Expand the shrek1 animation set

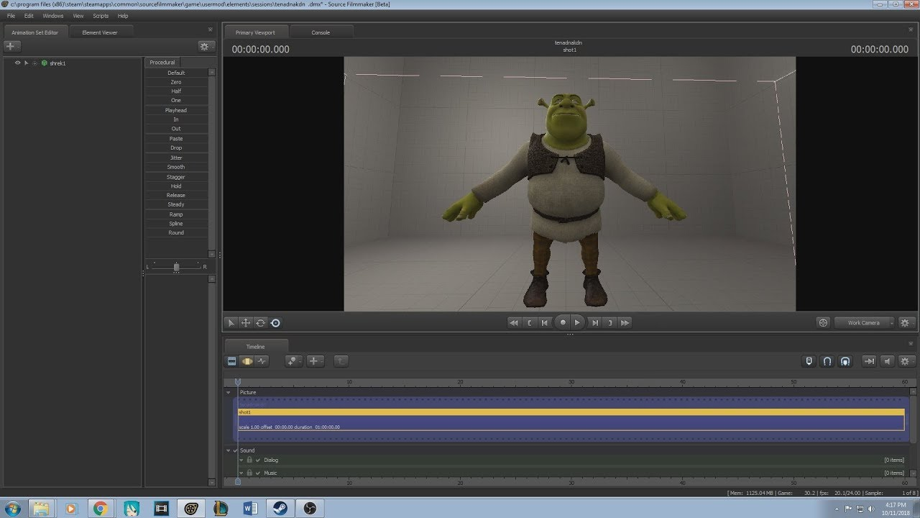(x=27, y=63)
